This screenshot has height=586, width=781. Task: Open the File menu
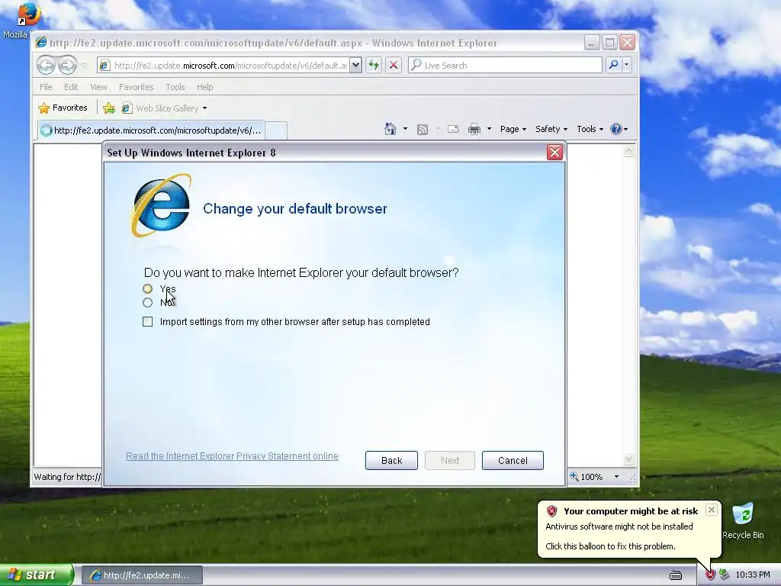click(46, 87)
